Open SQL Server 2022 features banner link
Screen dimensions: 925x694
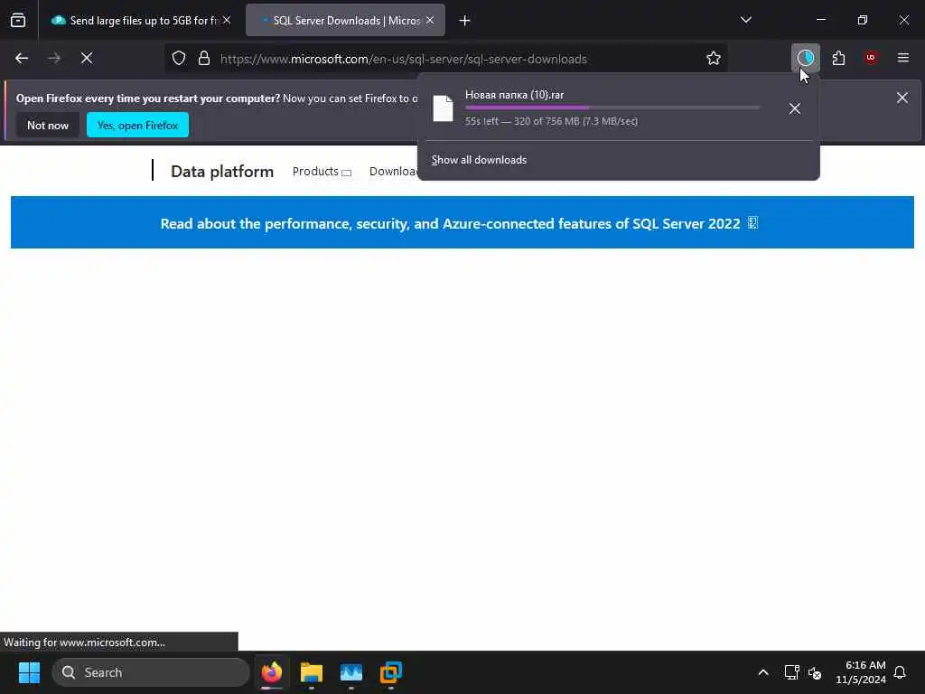coord(459,224)
